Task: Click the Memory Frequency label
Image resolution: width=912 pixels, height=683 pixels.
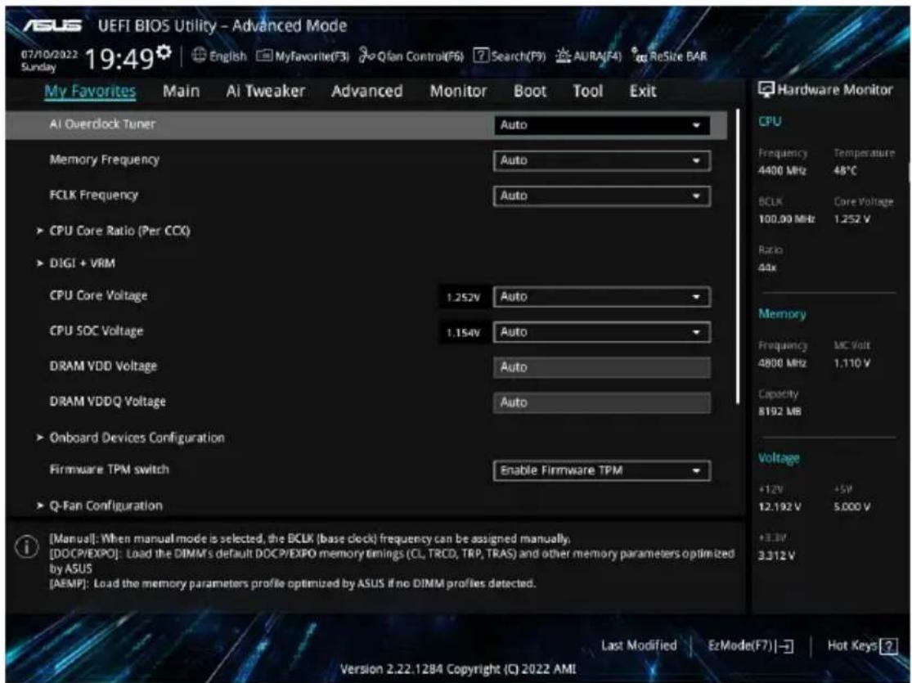Action: (x=104, y=160)
